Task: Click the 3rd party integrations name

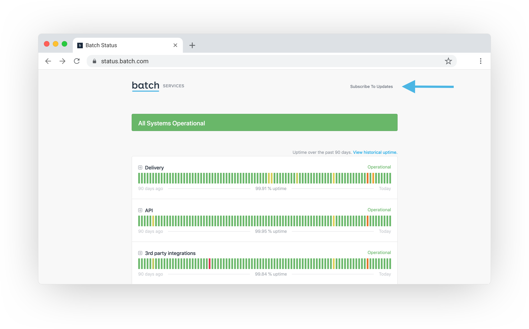Action: 170,253
